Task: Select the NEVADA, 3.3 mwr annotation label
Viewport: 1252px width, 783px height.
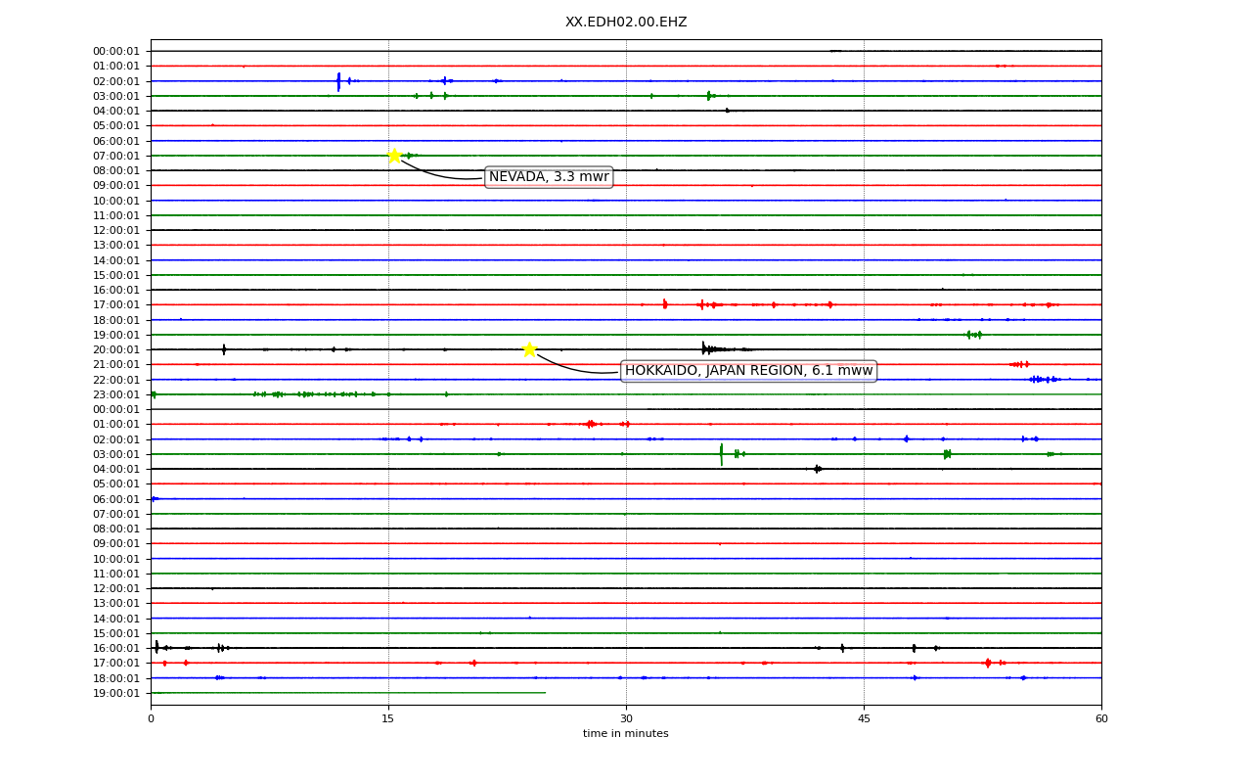Action: [549, 177]
